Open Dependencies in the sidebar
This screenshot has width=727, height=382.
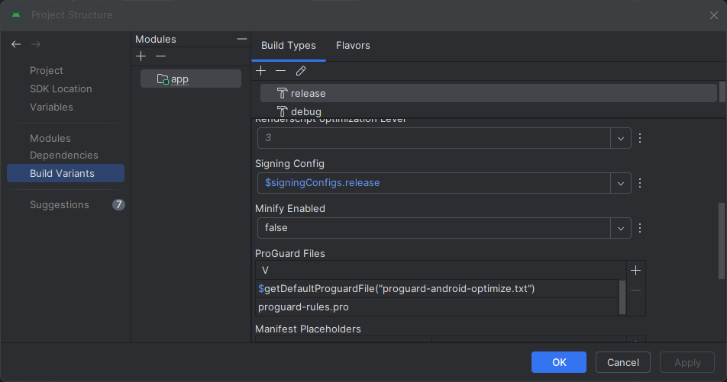point(63,155)
